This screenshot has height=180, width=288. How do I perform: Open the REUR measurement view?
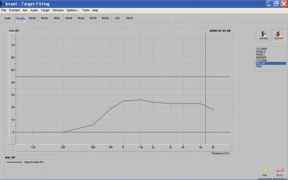click(x=32, y=18)
